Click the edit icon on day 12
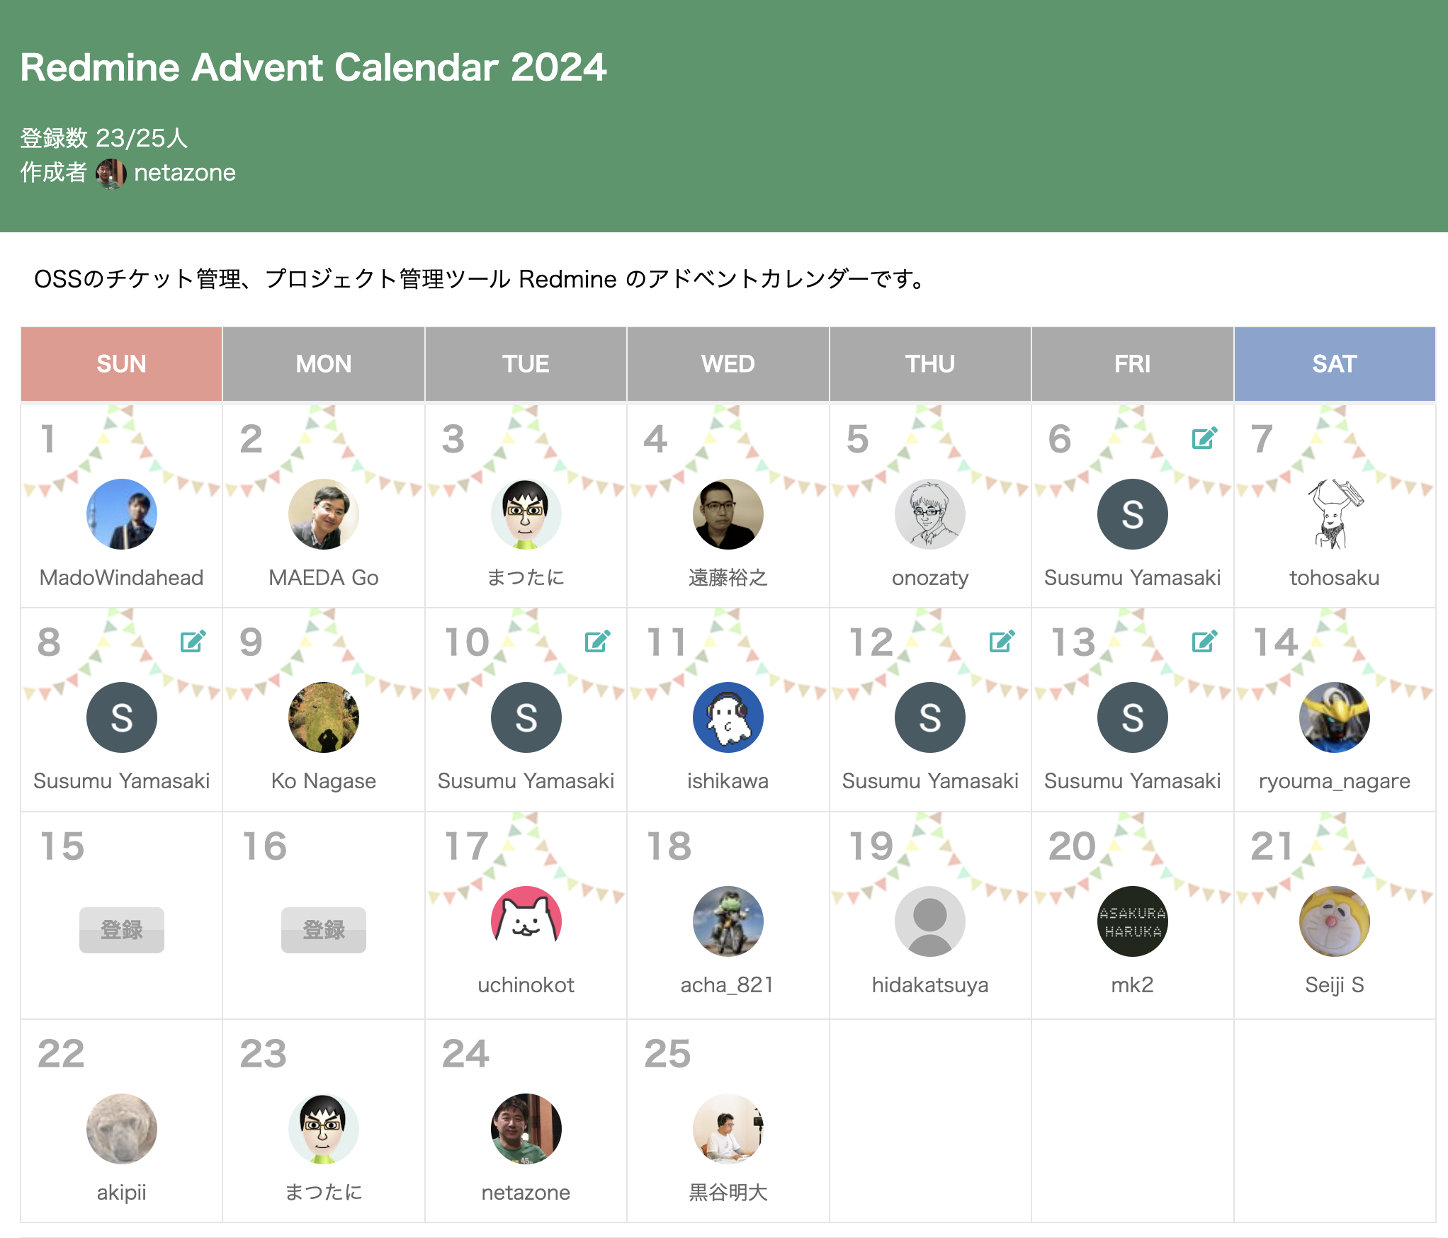The height and width of the screenshot is (1238, 1448). point(1002,642)
